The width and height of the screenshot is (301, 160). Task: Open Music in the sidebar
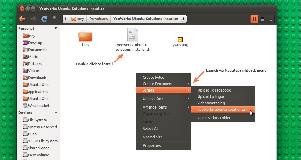(x=30, y=57)
